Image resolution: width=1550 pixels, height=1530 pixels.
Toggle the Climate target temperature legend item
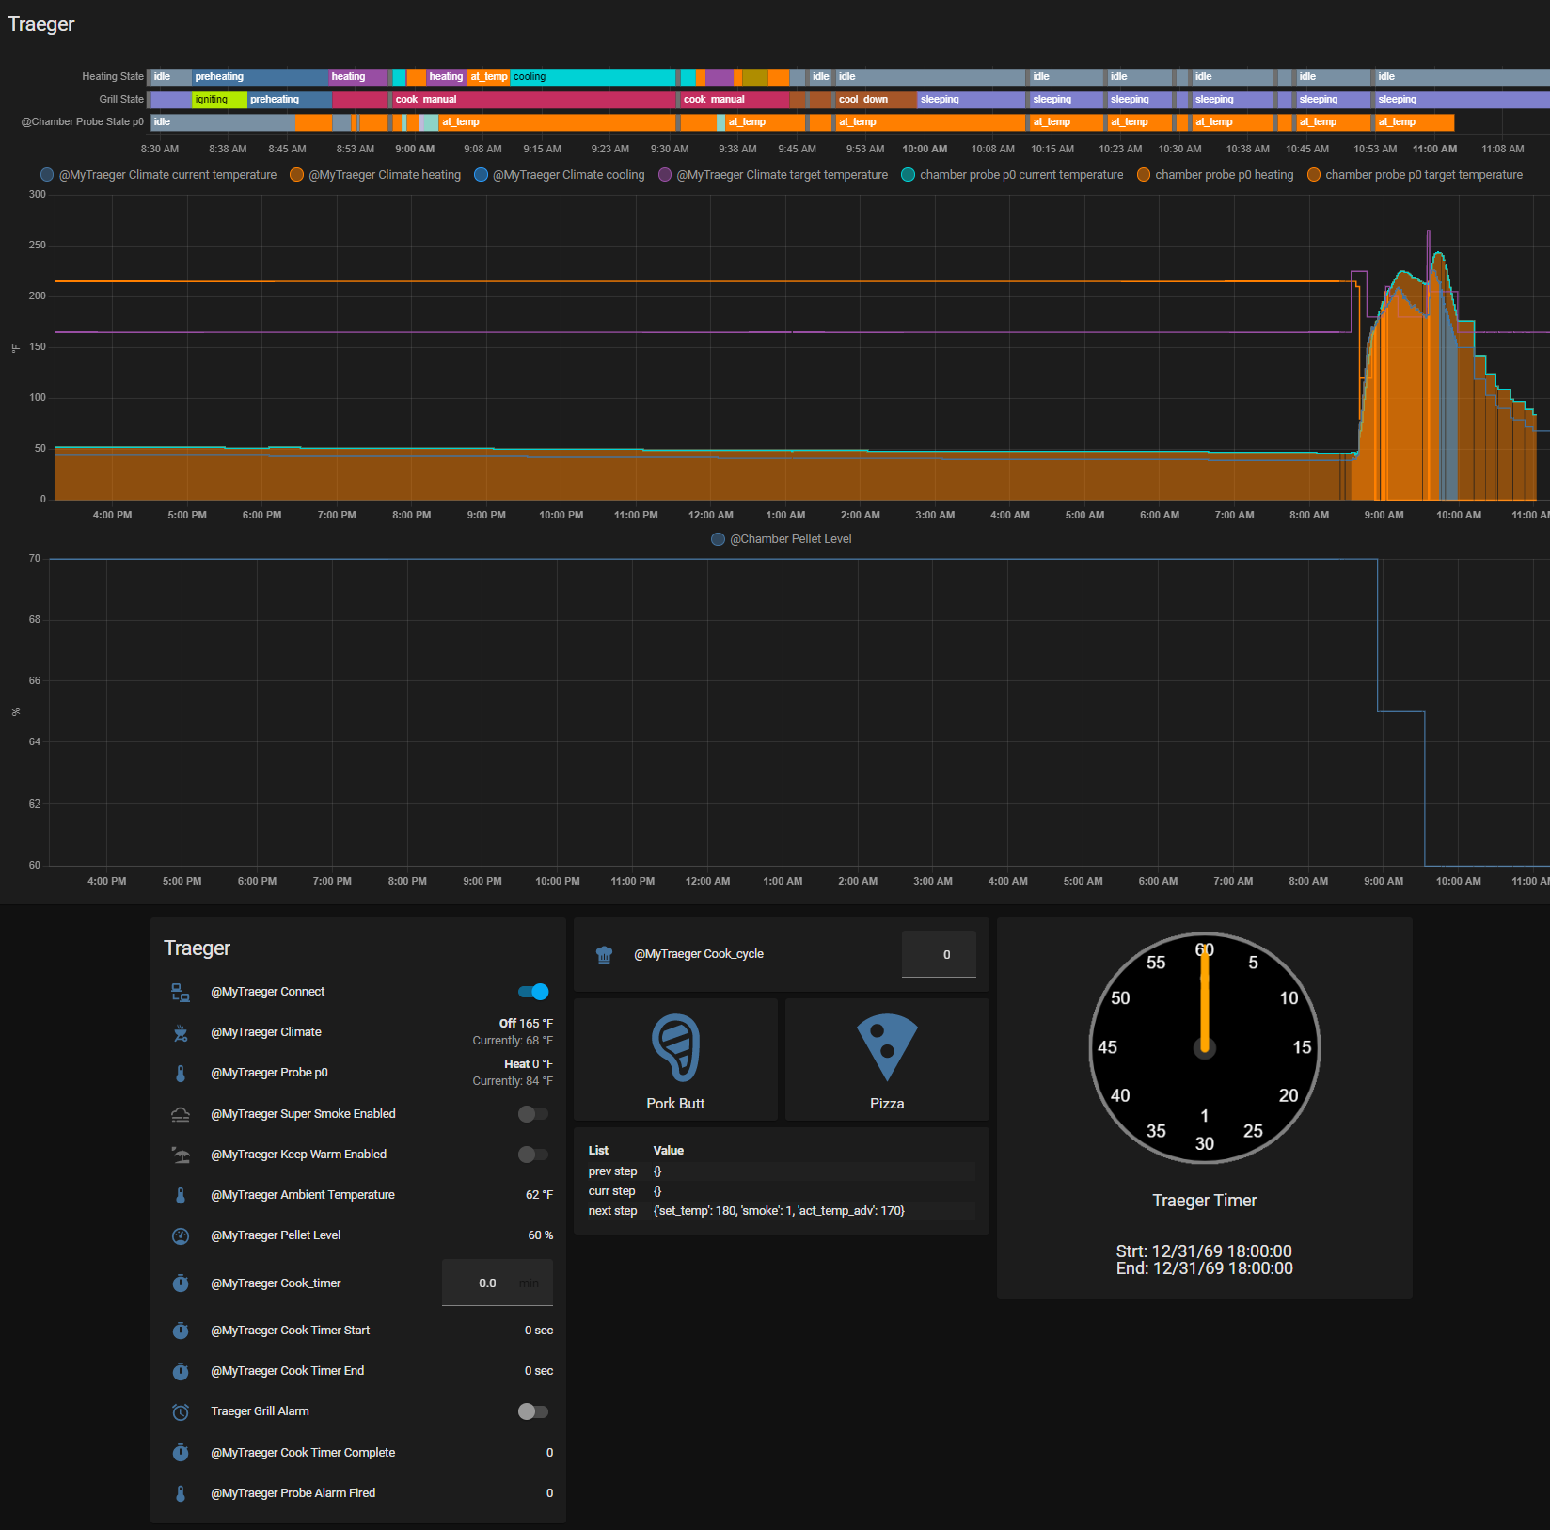773,175
